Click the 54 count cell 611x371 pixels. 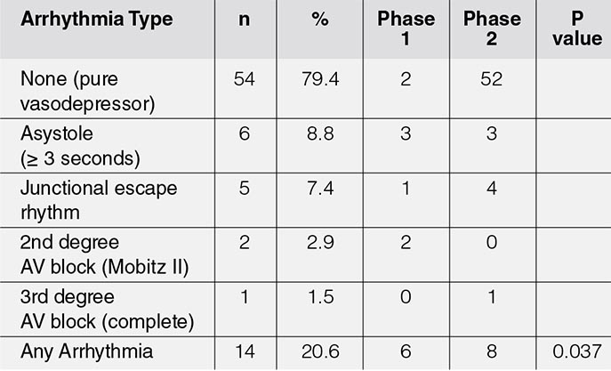pos(245,79)
